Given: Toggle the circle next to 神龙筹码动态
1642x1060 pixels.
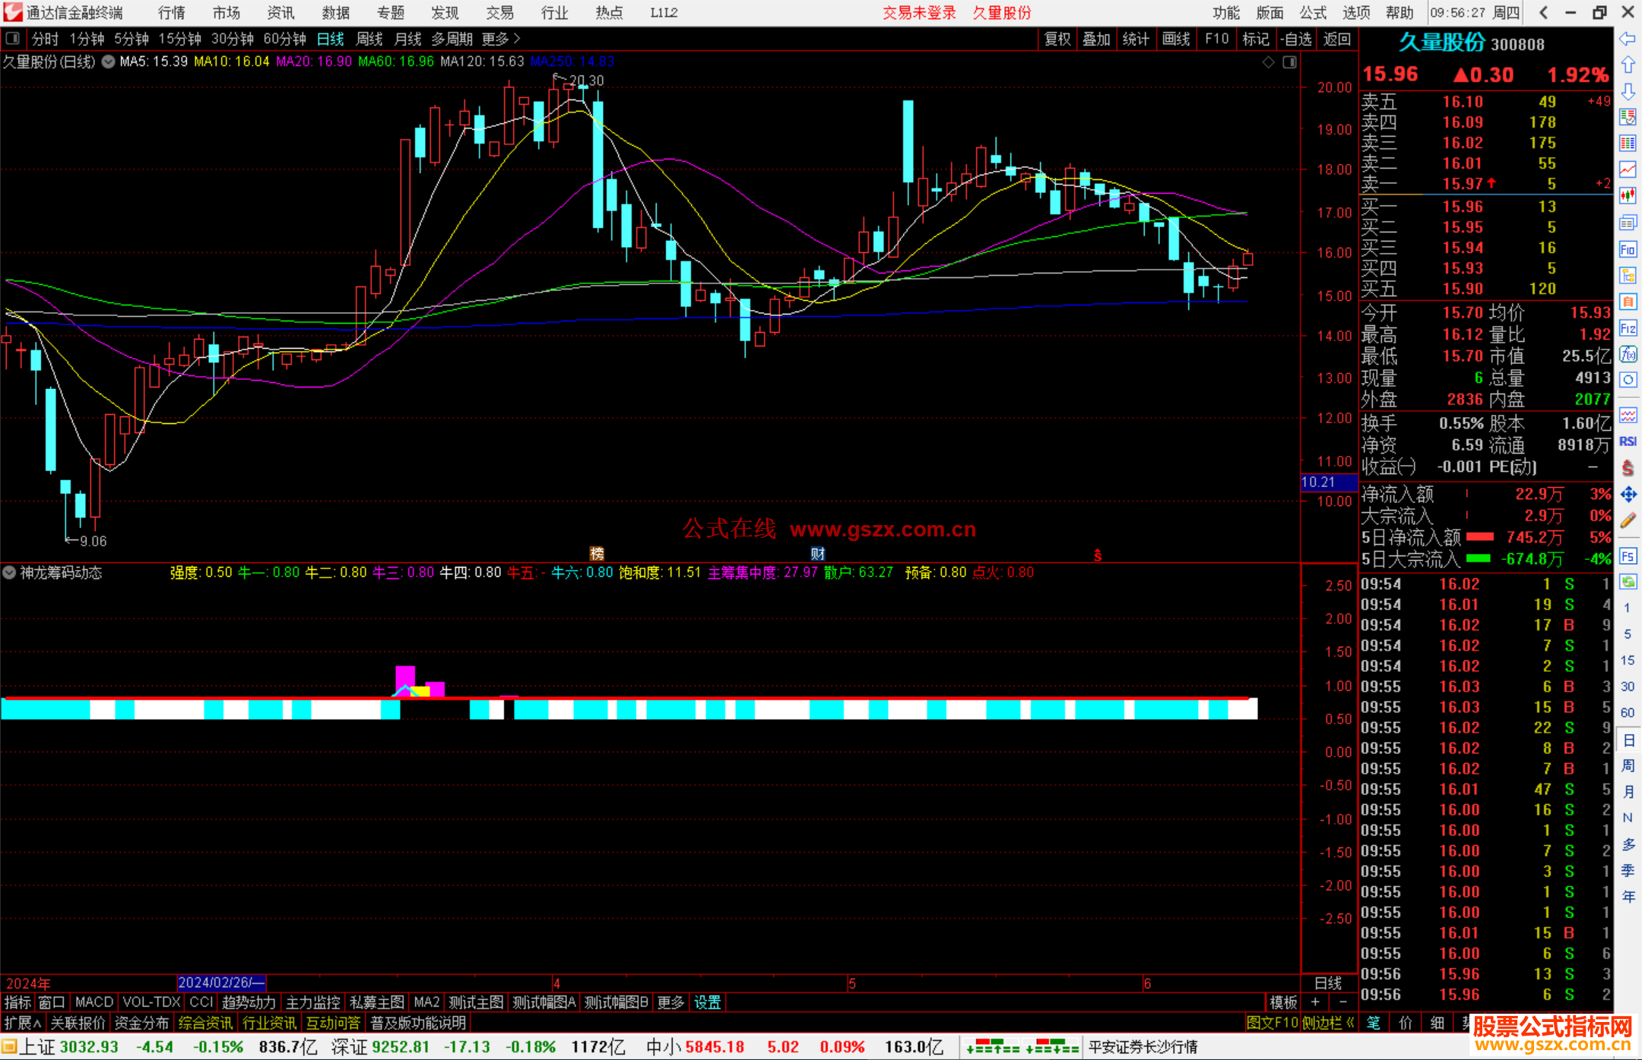Looking at the screenshot, I should 9,573.
